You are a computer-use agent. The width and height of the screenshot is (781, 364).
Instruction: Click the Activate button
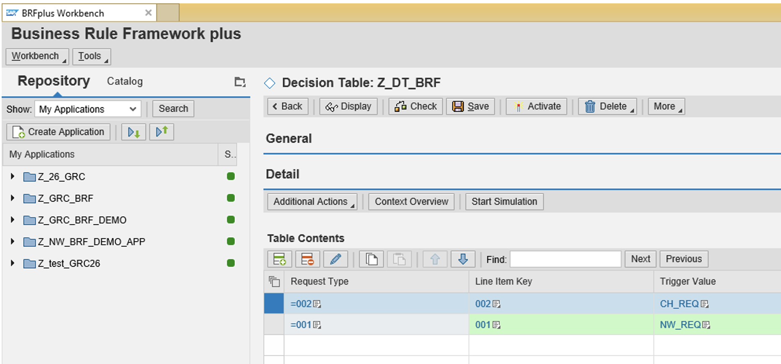pos(536,107)
